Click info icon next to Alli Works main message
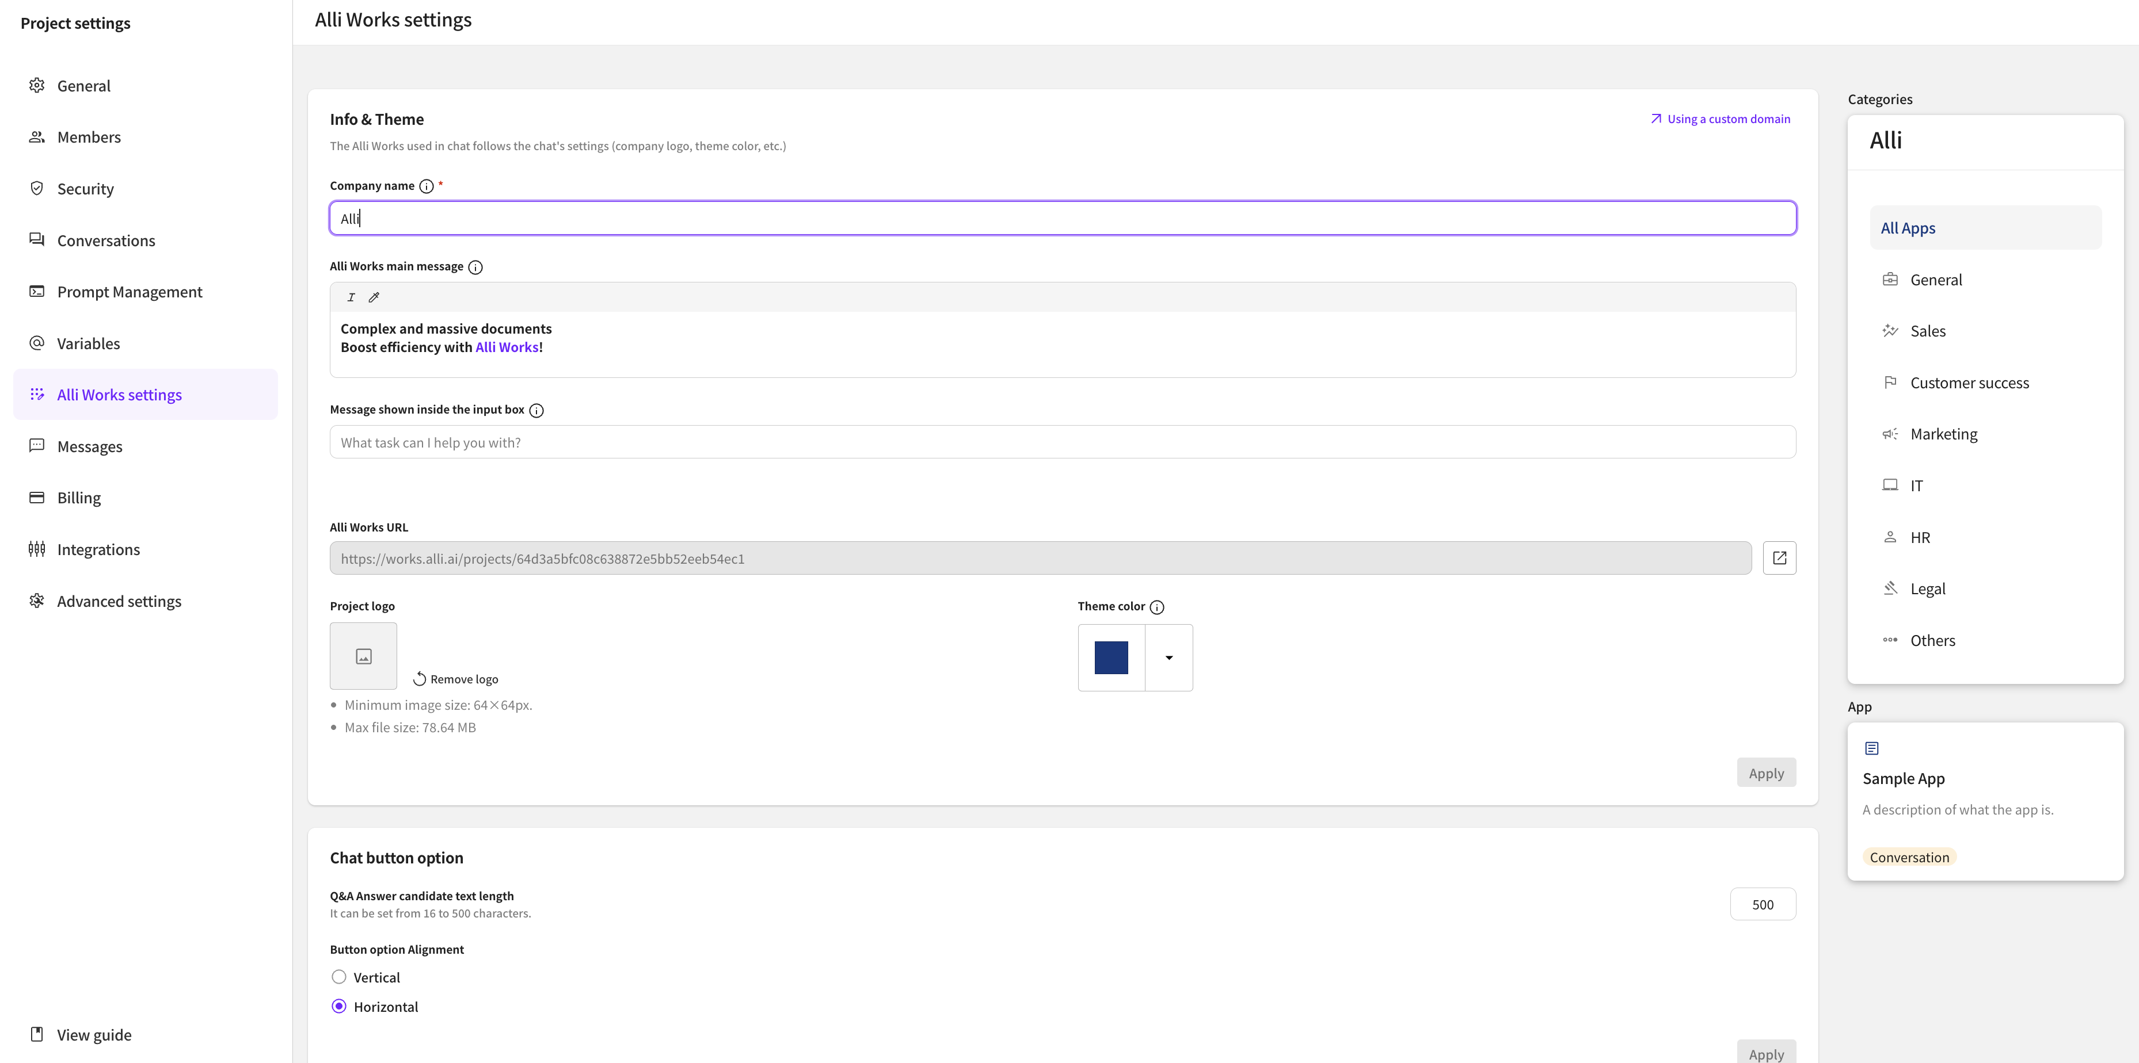Viewport: 2139px width, 1063px height. click(475, 267)
